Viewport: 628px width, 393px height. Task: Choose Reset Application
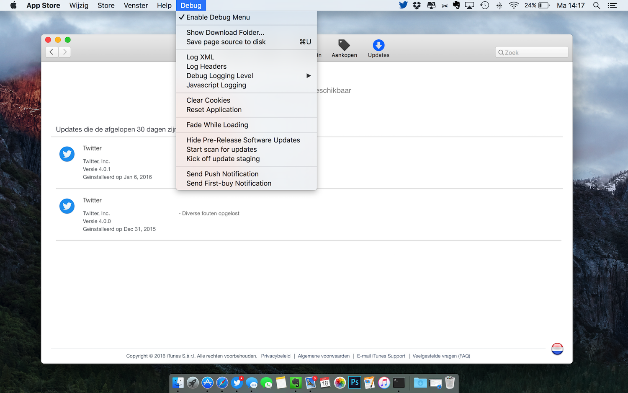[x=247, y=110]
